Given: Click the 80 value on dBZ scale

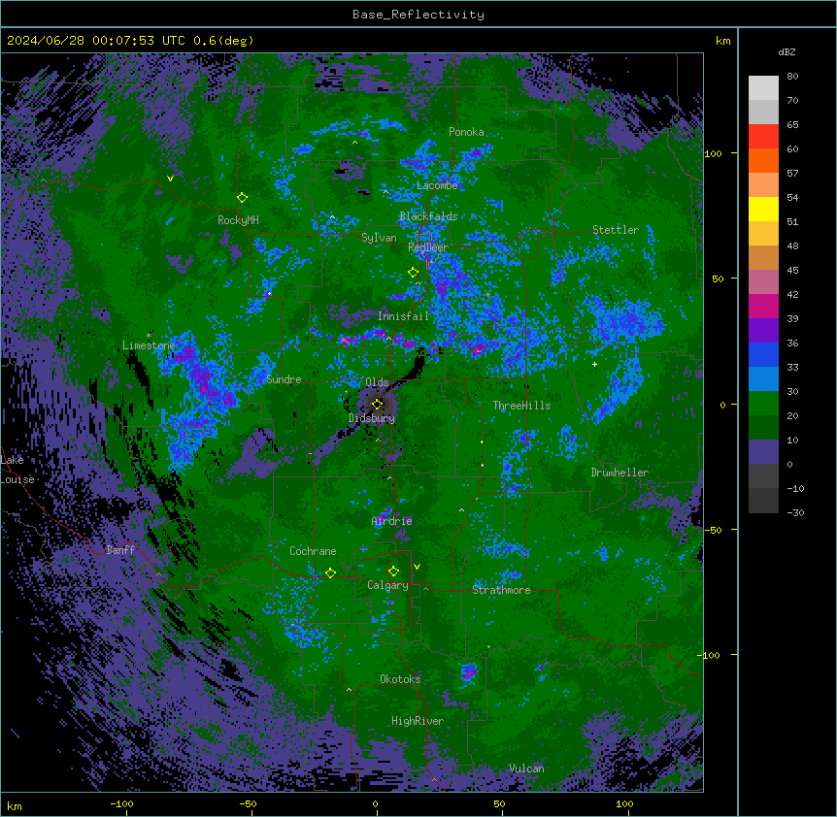Looking at the screenshot, I should (x=792, y=77).
